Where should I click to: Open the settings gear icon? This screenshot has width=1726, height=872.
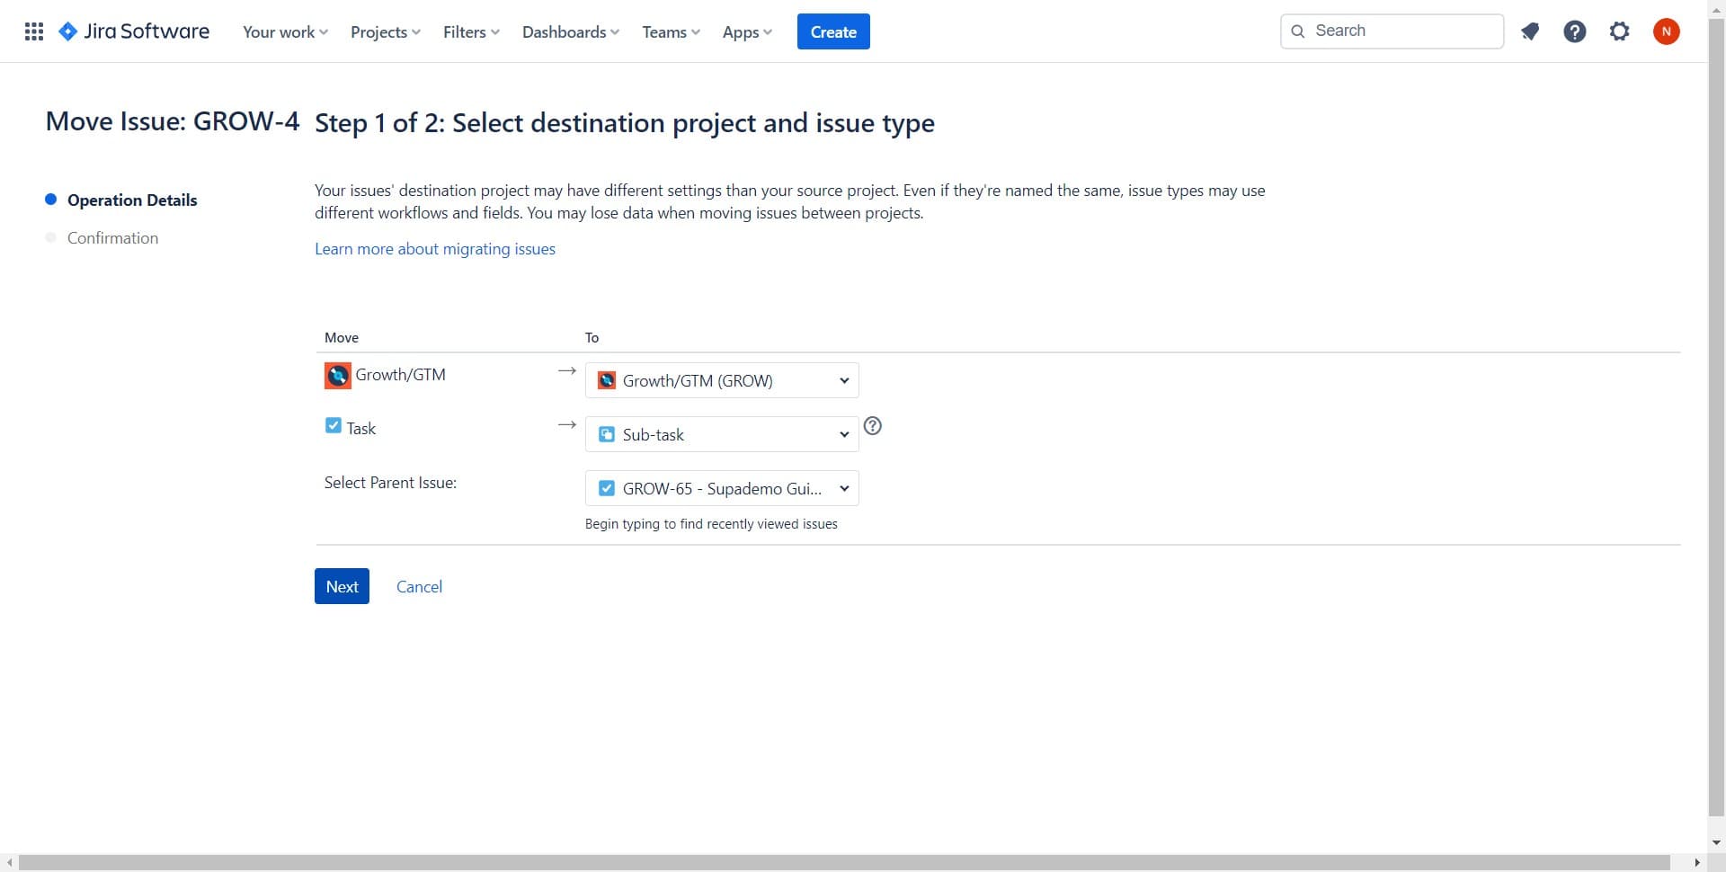1620,31
